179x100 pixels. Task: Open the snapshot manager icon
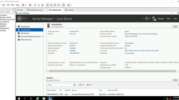43,5
